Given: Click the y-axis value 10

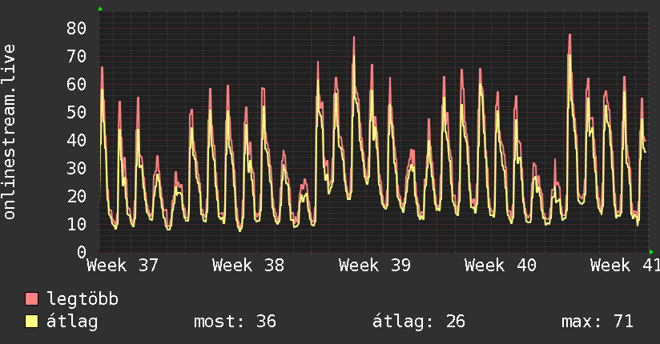Looking at the screenshot, I should (x=77, y=224).
